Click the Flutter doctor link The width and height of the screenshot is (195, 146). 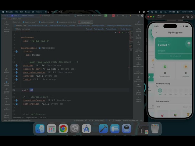click(126, 29)
